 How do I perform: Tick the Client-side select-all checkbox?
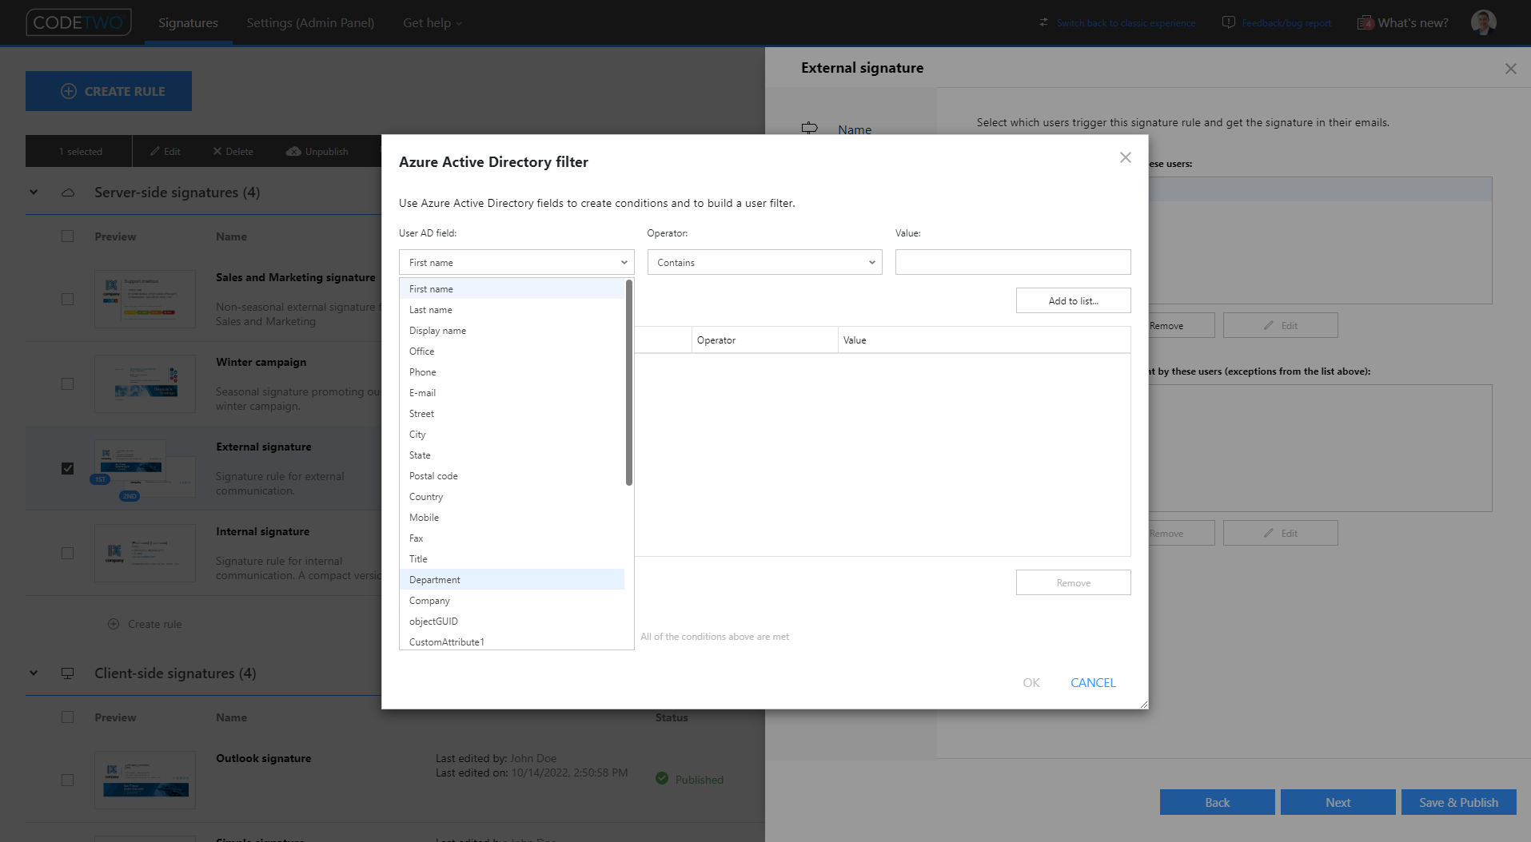click(68, 717)
